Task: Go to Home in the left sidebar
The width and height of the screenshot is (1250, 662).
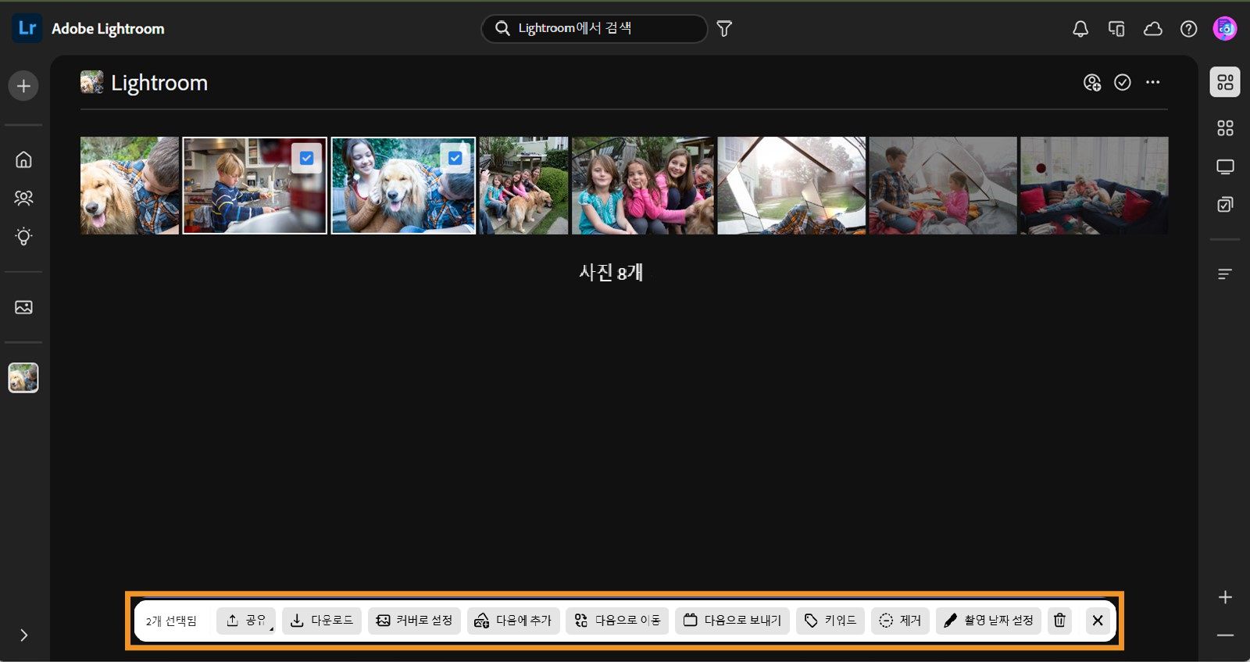Action: 23,159
